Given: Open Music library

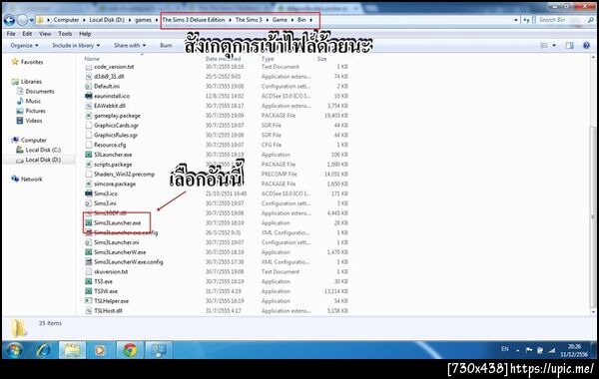Looking at the screenshot, I should [33, 101].
